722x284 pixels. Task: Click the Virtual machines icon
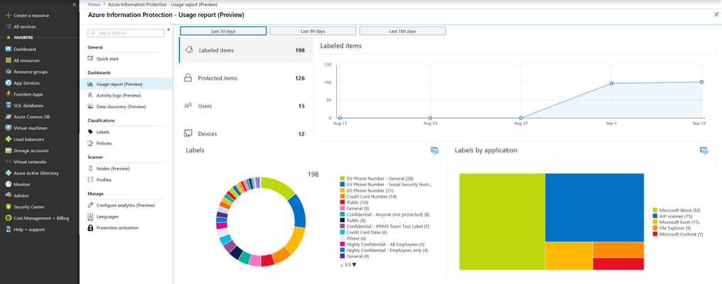[8, 128]
